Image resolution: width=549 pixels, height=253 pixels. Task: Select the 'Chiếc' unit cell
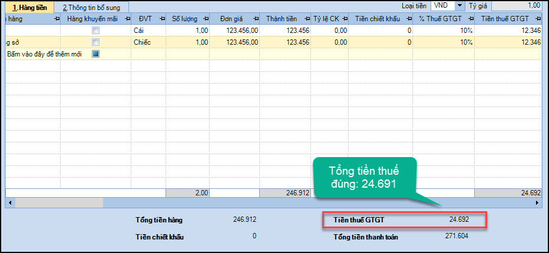tap(148, 42)
